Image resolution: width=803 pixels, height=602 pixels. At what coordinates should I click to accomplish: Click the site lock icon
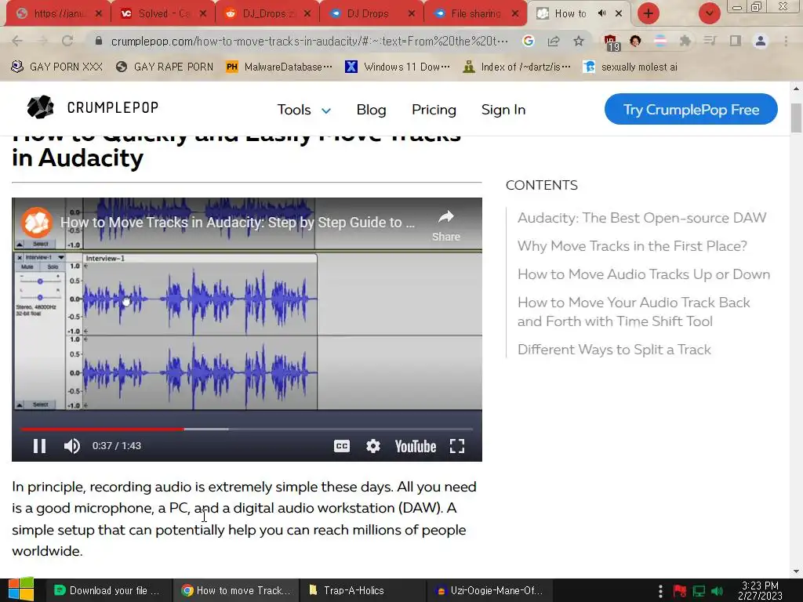click(x=99, y=41)
